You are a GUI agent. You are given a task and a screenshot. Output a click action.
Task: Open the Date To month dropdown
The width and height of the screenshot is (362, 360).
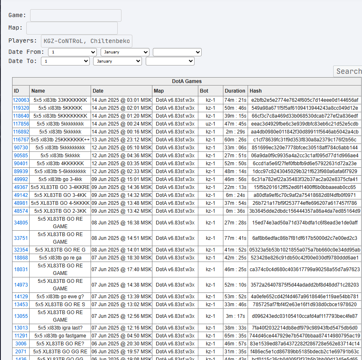click(x=117, y=61)
